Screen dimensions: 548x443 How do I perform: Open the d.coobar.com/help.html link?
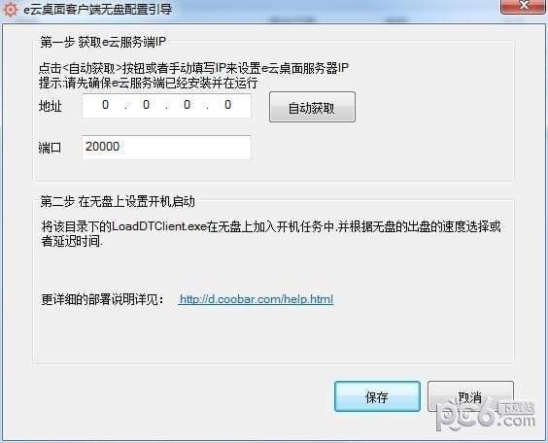point(256,299)
